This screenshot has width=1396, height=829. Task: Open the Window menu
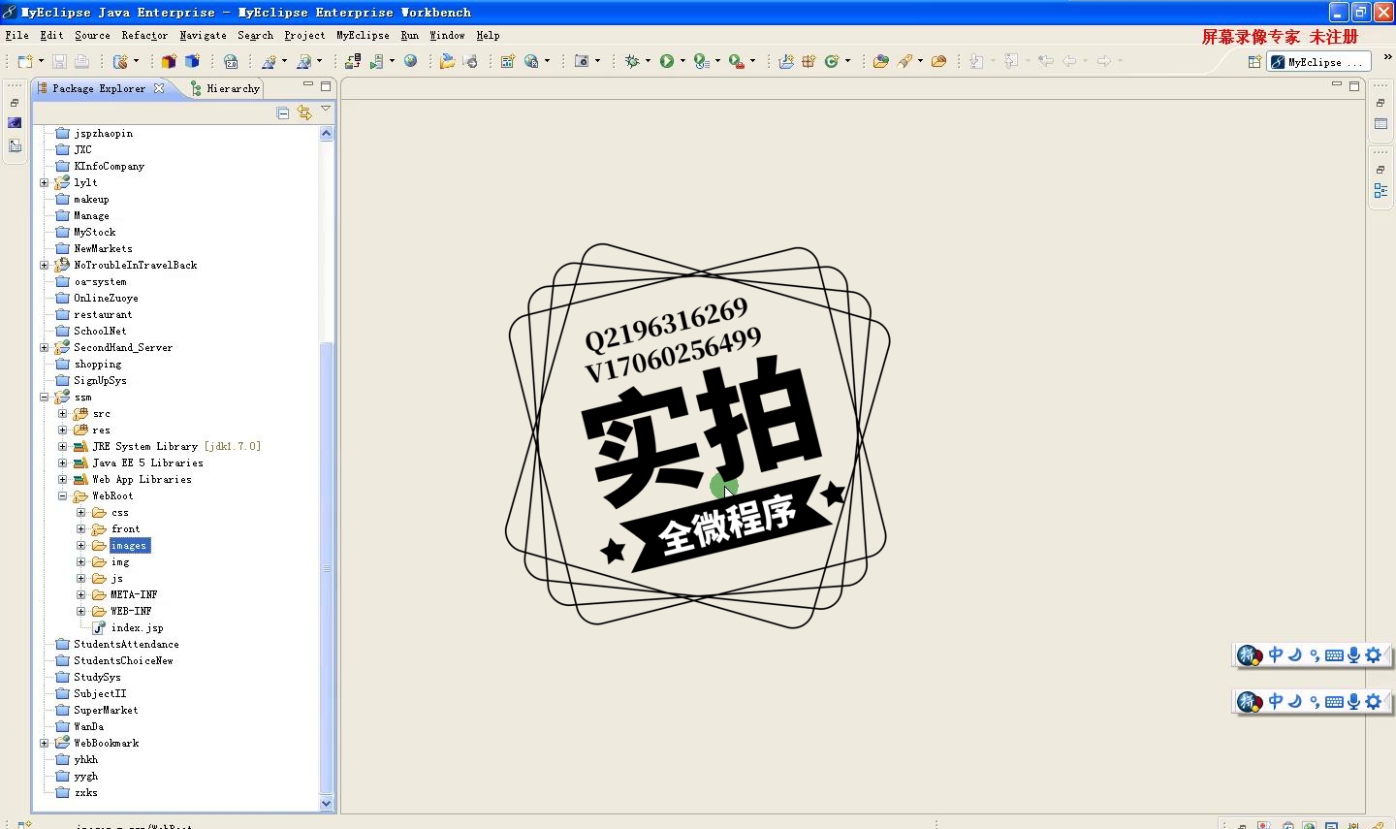tap(447, 35)
